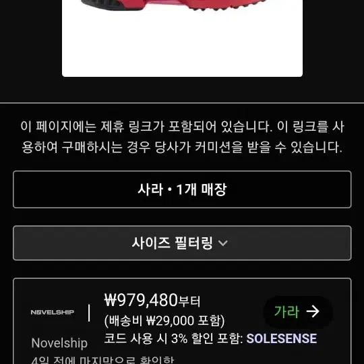
Task: Select the ₩979,480부터 price
Action: coord(152,300)
